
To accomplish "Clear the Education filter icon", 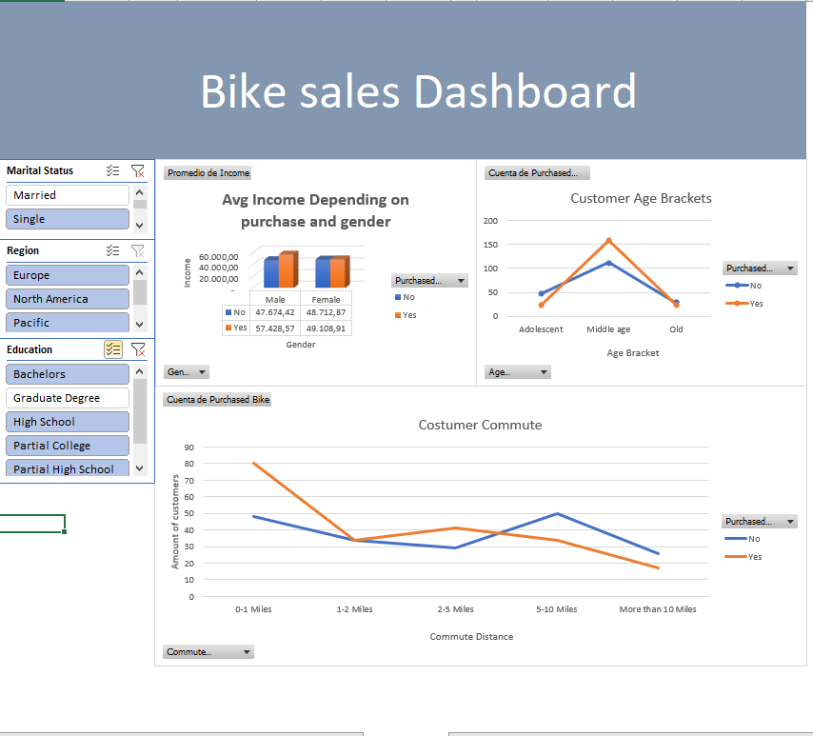I will pyautogui.click(x=138, y=349).
